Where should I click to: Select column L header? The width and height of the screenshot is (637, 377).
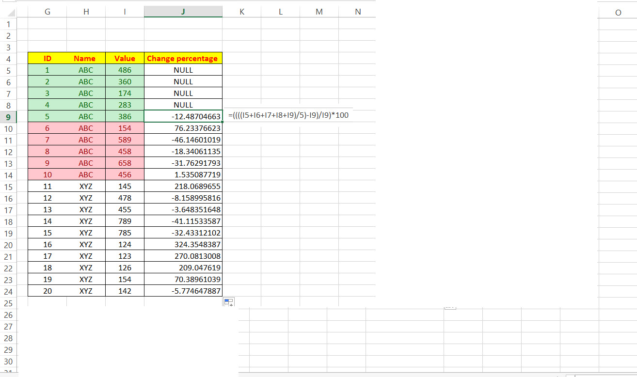(x=281, y=12)
